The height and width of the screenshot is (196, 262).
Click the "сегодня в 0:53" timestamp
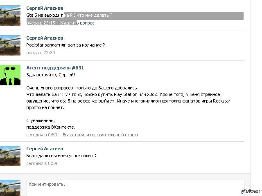click(x=41, y=135)
